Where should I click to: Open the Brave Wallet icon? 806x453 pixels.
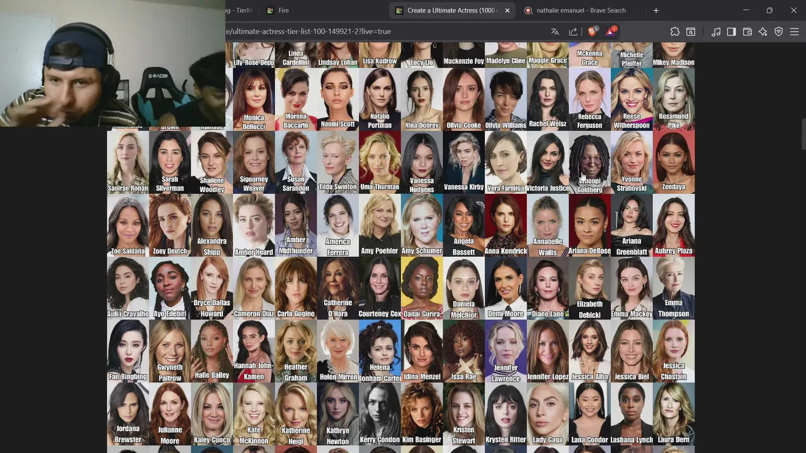pyautogui.click(x=747, y=31)
